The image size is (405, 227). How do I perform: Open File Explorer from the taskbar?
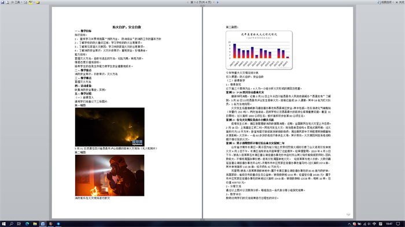[35, 224]
